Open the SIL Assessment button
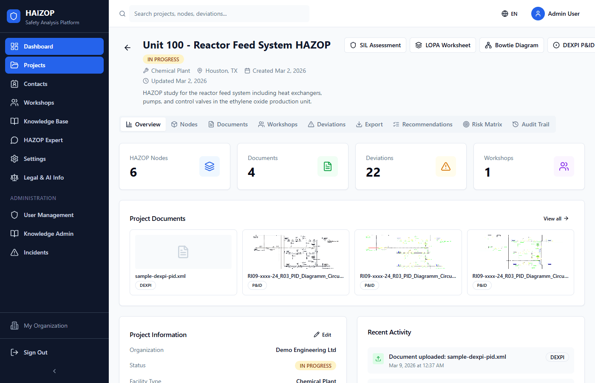 click(x=375, y=45)
